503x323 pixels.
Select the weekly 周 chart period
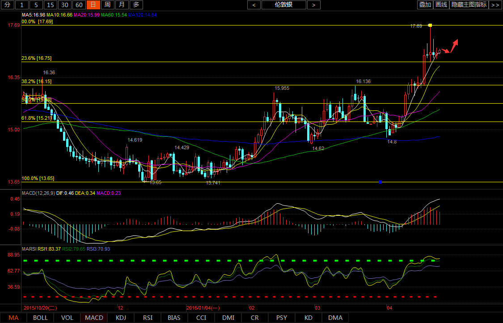click(x=107, y=5)
